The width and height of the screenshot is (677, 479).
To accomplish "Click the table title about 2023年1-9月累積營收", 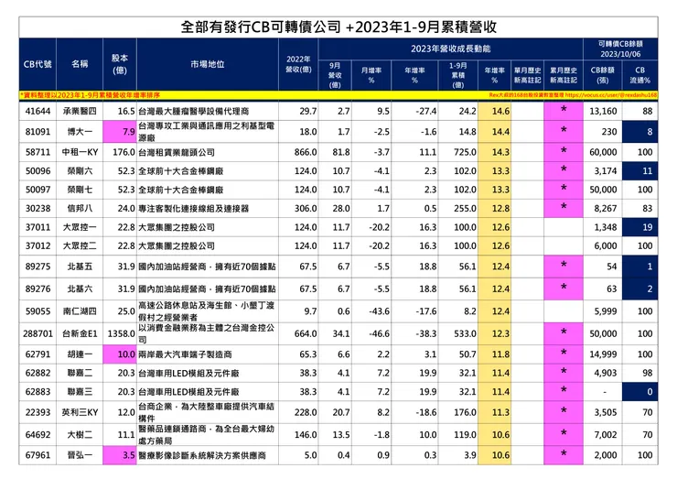I will [338, 27].
